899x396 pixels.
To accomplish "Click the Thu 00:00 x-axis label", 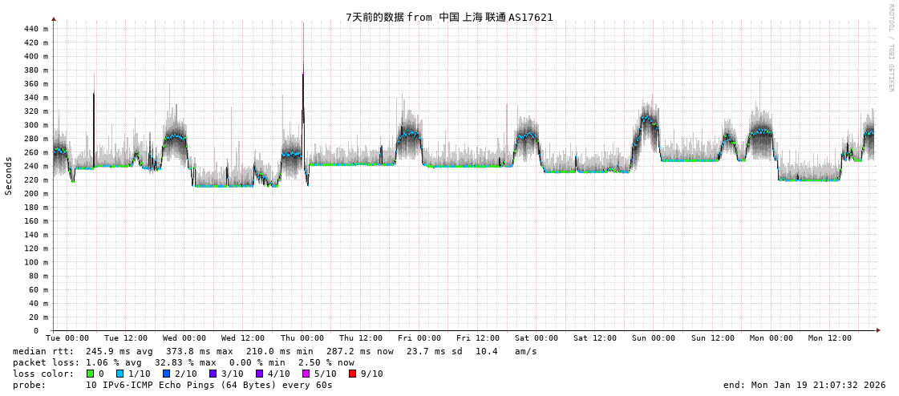I will [x=302, y=338].
